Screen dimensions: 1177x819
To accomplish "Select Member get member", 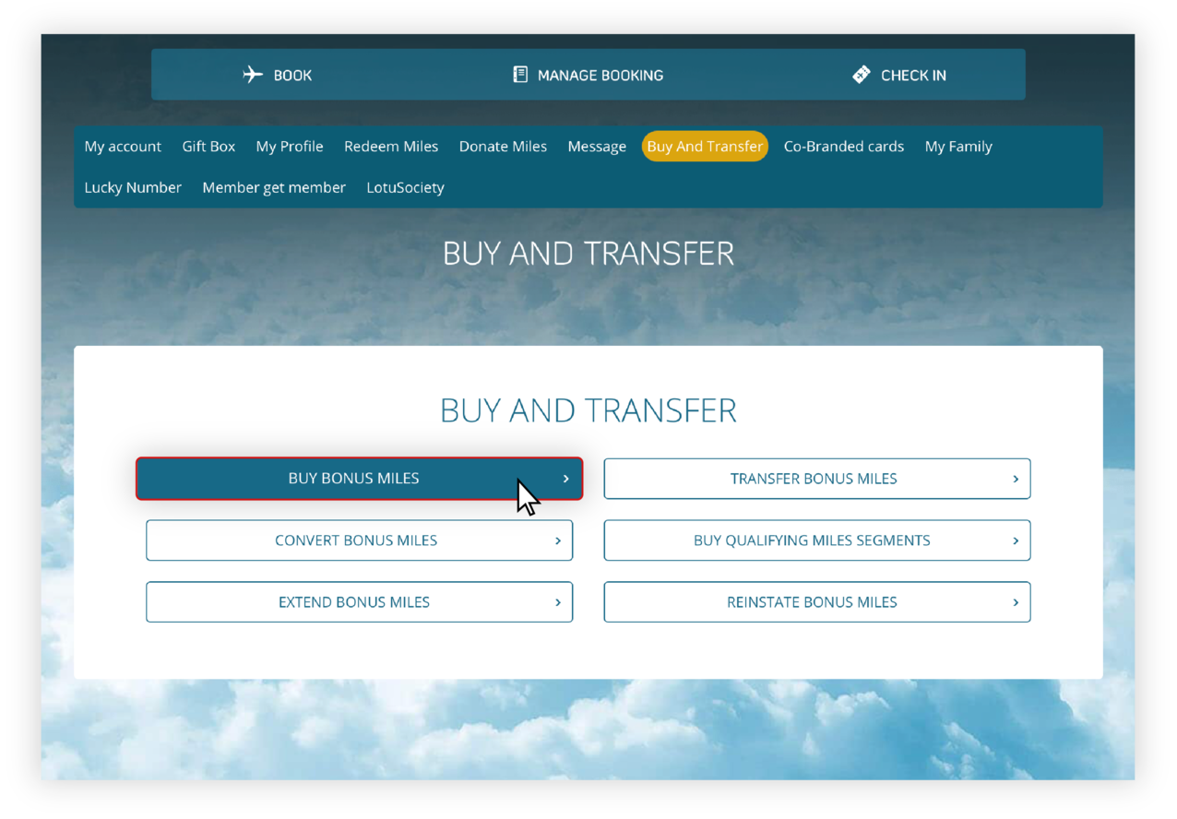I will 274,187.
